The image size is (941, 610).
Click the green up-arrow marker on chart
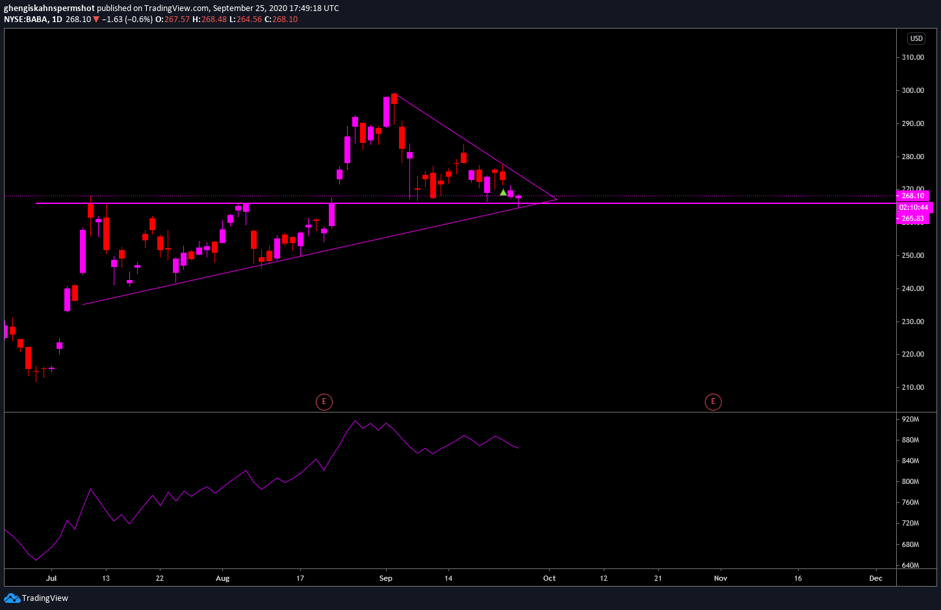click(x=503, y=192)
